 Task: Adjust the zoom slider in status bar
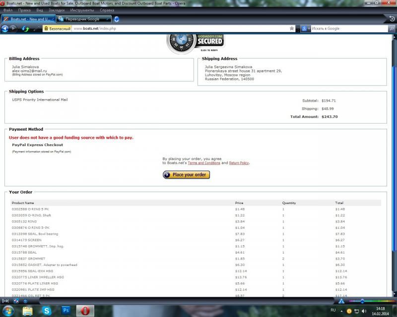362,301
